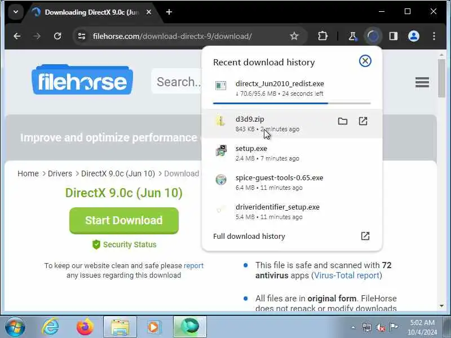Toggle the downloads progress icon in toolbar
This screenshot has width=451, height=338.
[373, 36]
